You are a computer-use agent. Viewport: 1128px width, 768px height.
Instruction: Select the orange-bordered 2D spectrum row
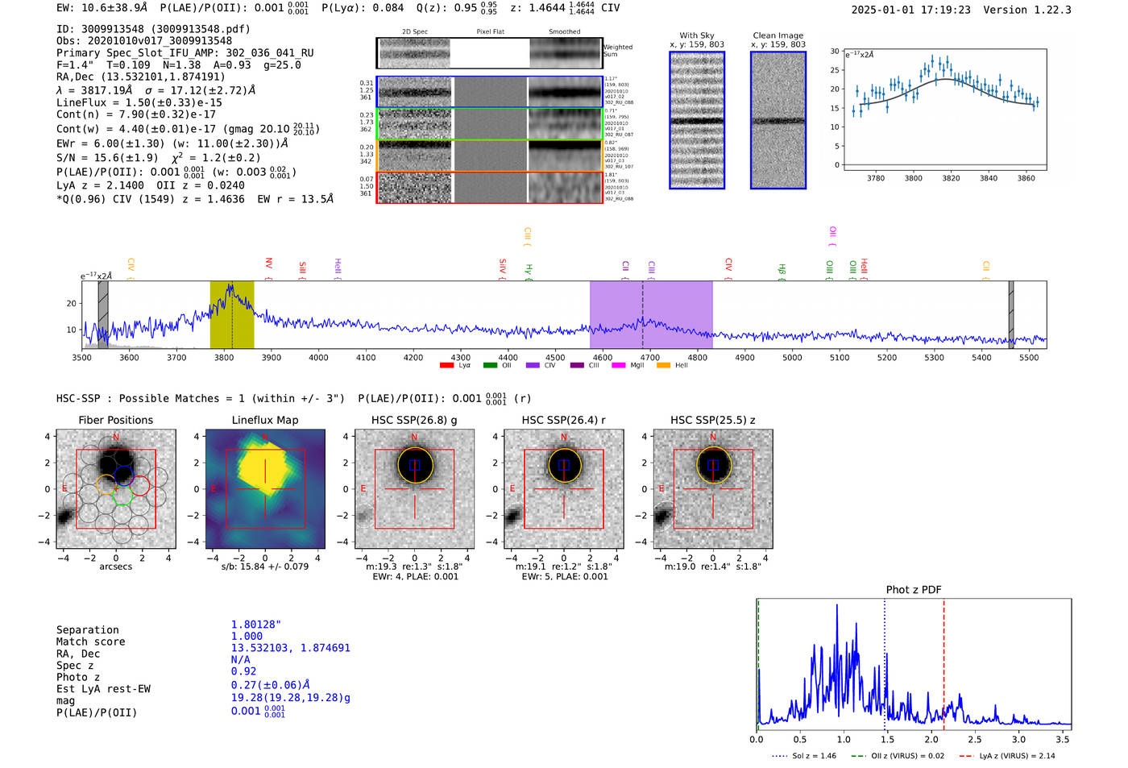[x=490, y=156]
